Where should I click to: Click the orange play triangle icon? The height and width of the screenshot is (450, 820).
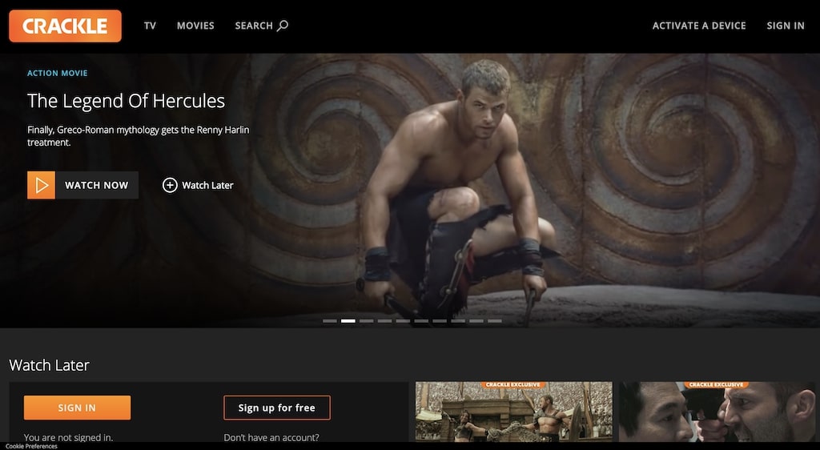click(x=42, y=185)
